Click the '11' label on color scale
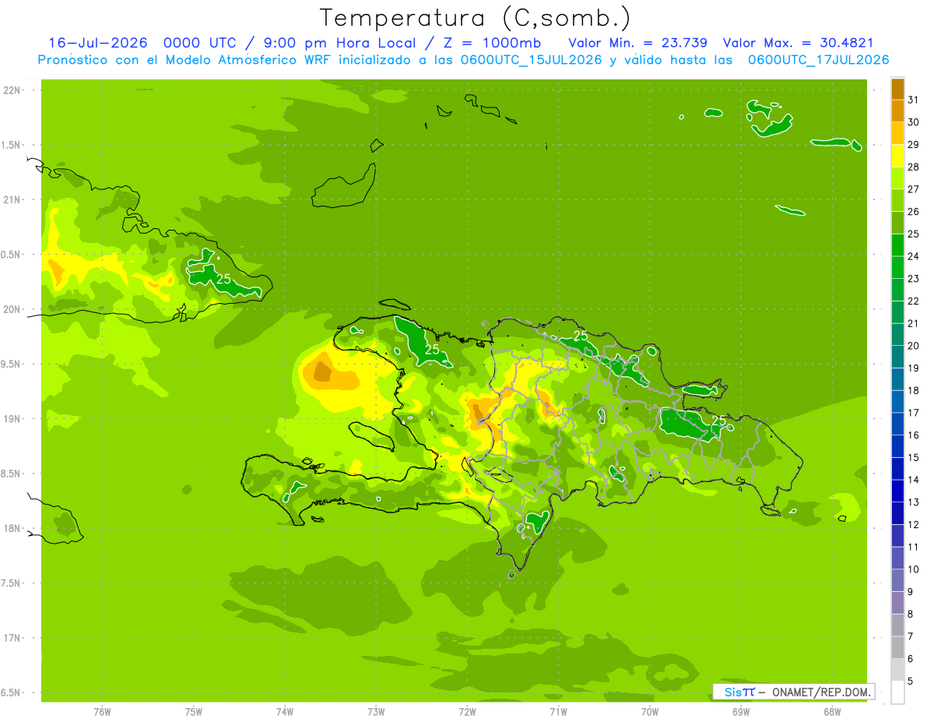The width and height of the screenshot is (934, 722). [913, 547]
